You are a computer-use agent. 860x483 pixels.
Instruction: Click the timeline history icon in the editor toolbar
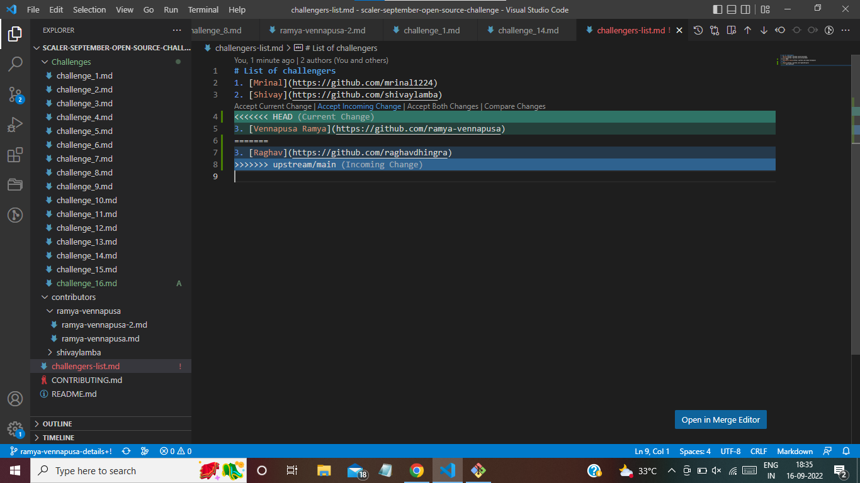pyautogui.click(x=698, y=30)
